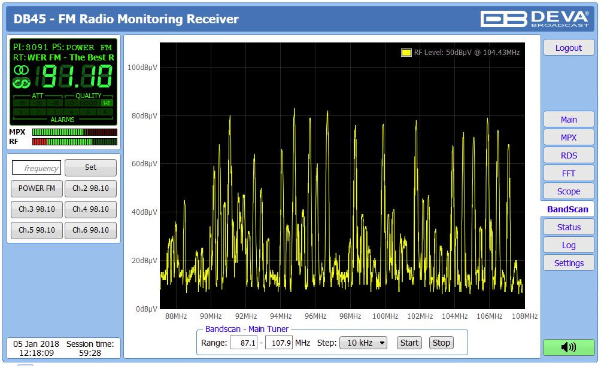
Task: Click the Logout button
Action: coord(569,48)
